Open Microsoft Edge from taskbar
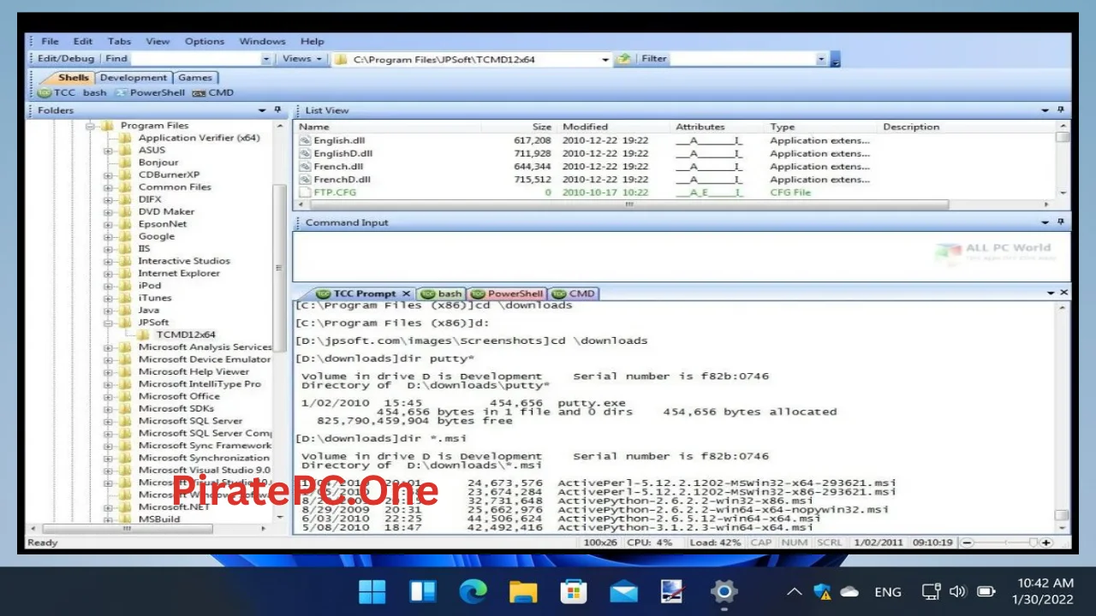Image resolution: width=1096 pixels, height=616 pixels. point(473,591)
